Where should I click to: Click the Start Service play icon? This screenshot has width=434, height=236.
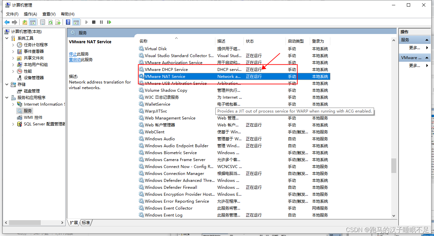[86, 22]
